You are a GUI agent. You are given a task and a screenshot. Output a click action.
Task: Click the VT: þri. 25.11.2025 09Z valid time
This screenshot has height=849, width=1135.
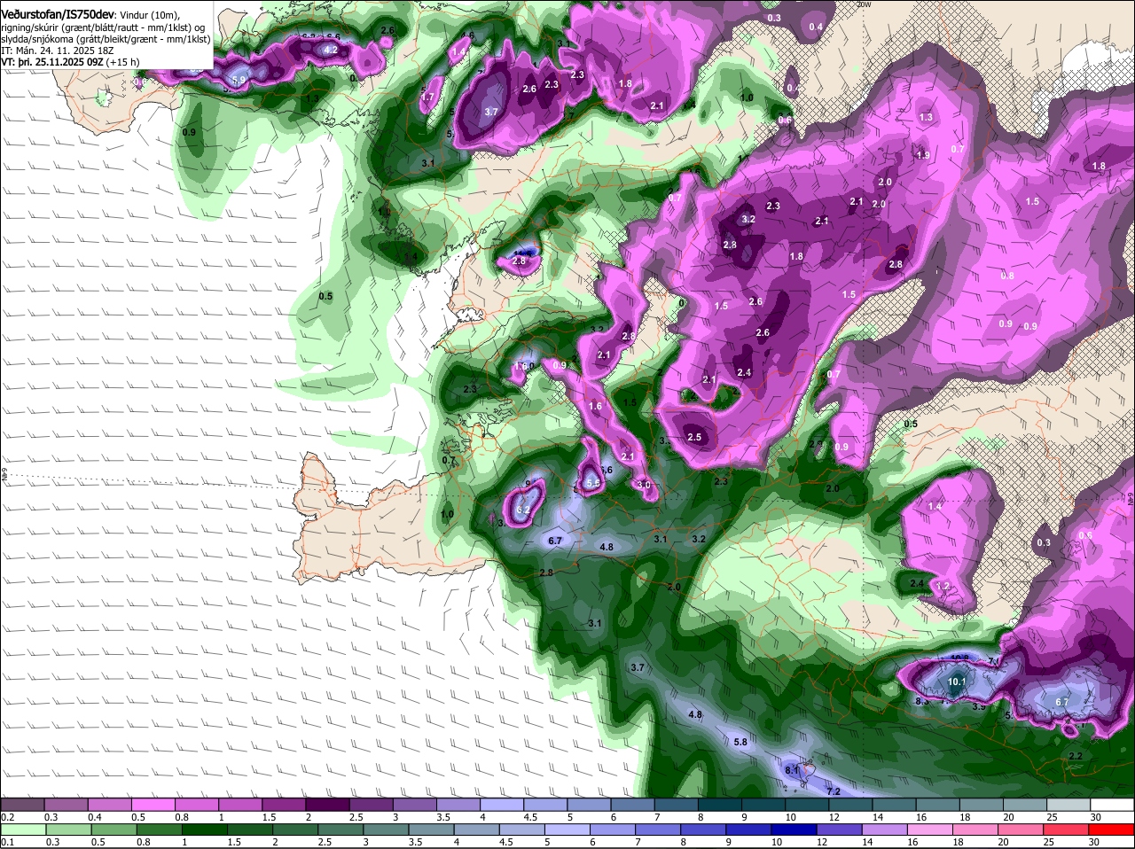point(70,63)
